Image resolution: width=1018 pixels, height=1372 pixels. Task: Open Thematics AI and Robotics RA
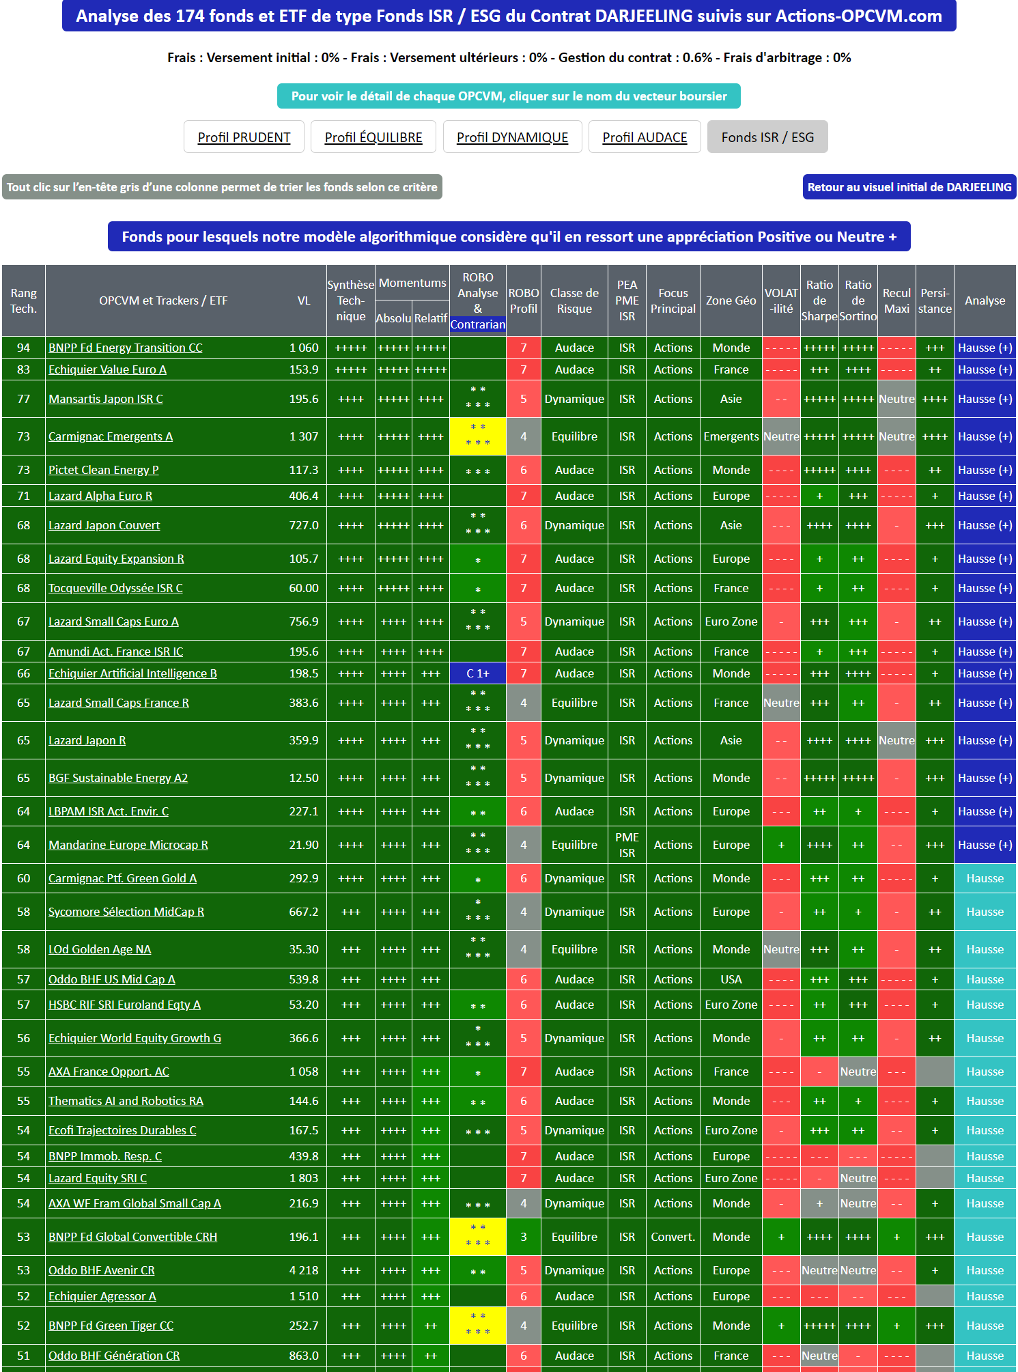pyautogui.click(x=126, y=1101)
